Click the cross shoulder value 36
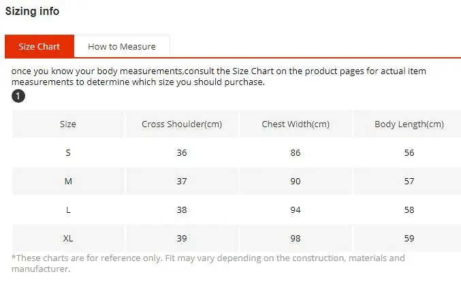 [x=182, y=153]
